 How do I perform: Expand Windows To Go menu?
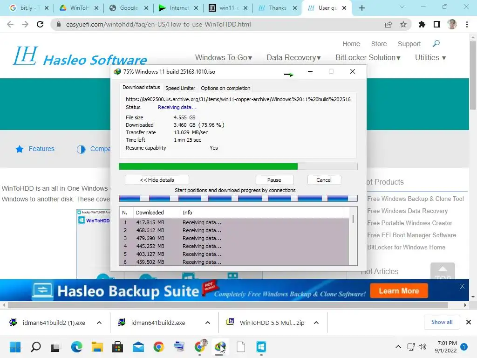(223, 57)
